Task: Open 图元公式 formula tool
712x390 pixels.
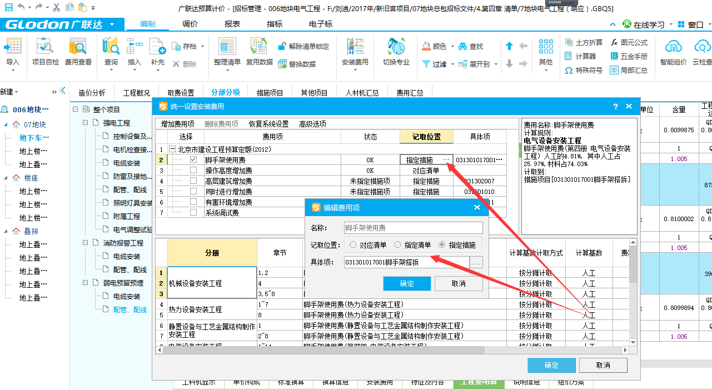Action: 629,42
